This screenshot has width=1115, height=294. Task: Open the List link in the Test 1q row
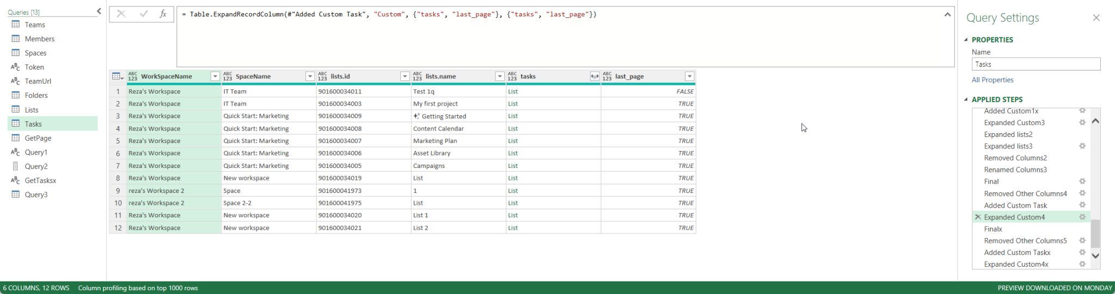click(513, 91)
